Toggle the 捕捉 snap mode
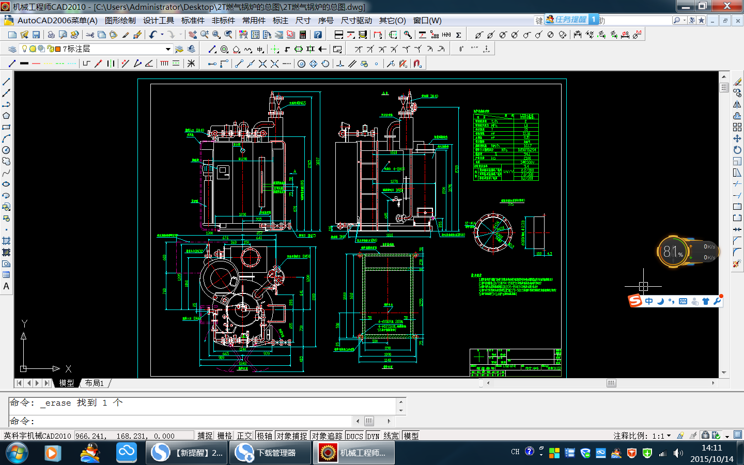Screen dimensions: 744x465 pos(205,436)
